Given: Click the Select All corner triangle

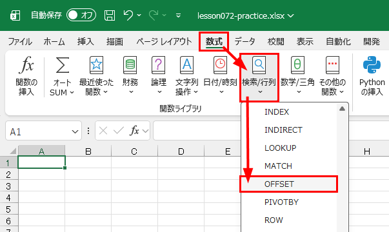Looking at the screenshot, I should coord(12,151).
